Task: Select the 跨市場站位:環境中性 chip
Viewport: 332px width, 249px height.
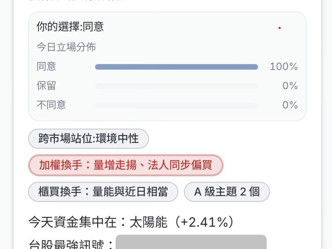Action: 89,139
